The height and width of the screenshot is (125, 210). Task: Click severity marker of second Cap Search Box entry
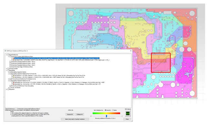pyautogui.click(x=14, y=60)
